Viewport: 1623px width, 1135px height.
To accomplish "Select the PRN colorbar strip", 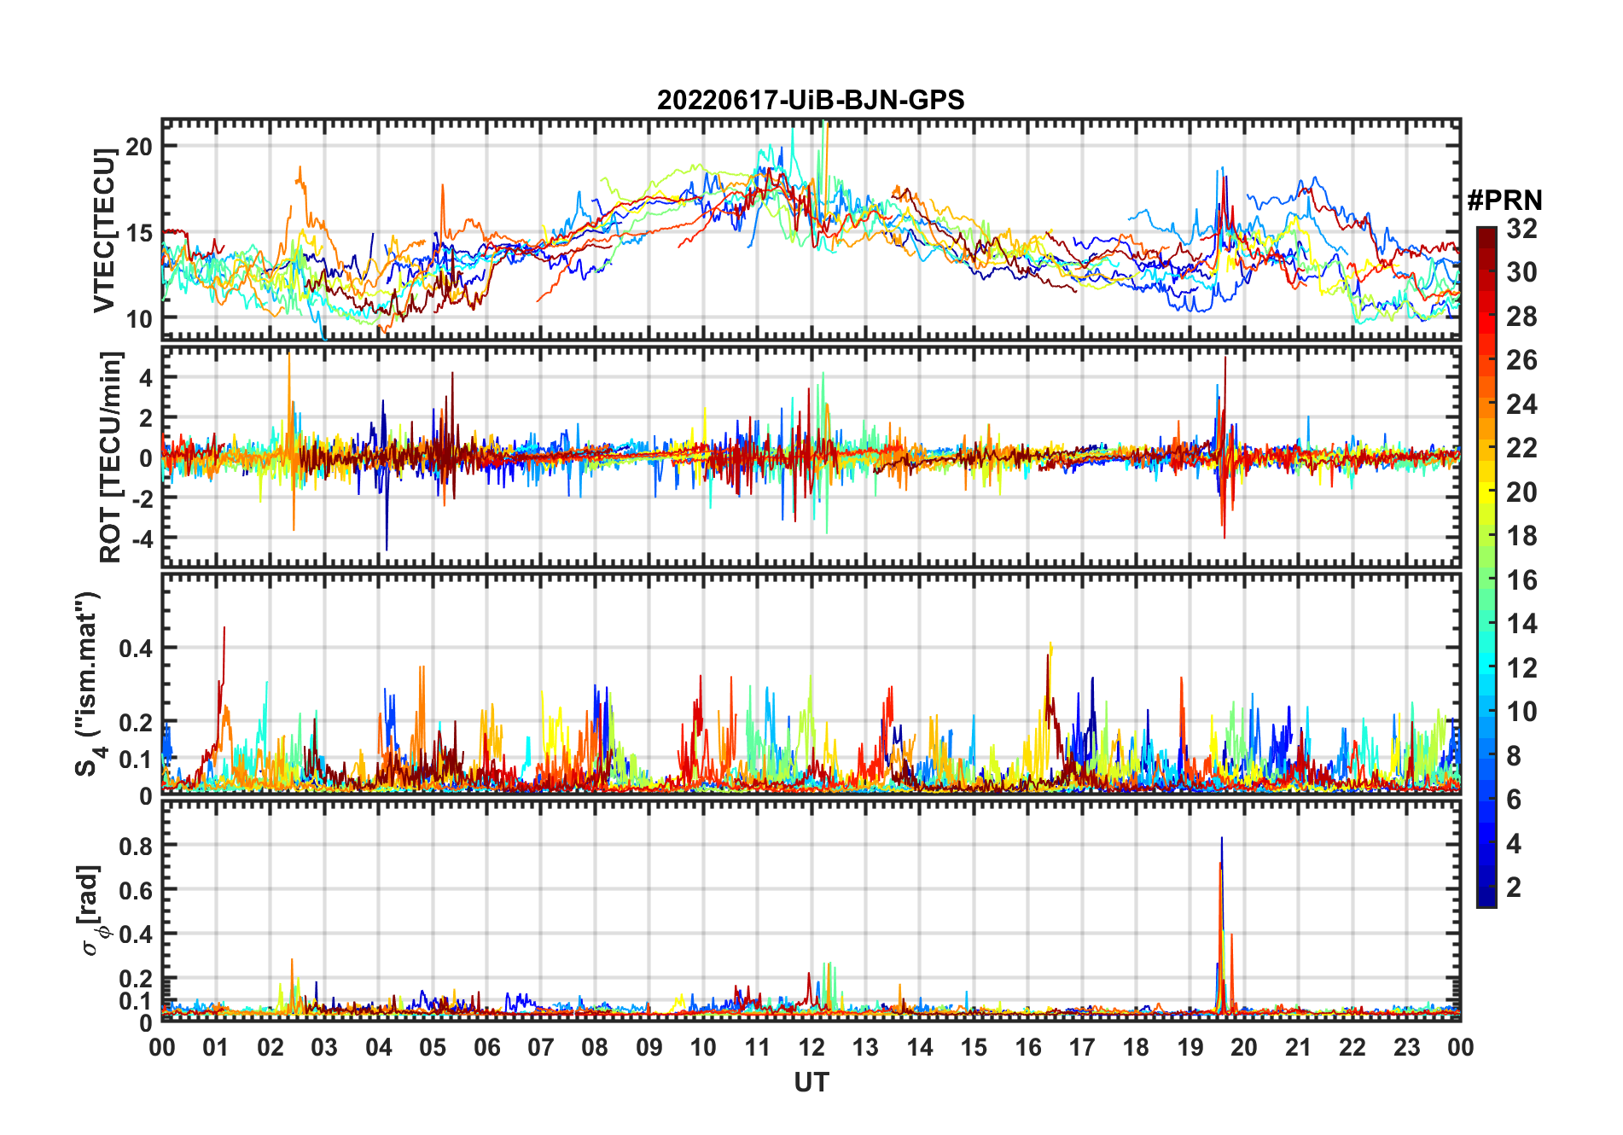I will coord(1486,567).
